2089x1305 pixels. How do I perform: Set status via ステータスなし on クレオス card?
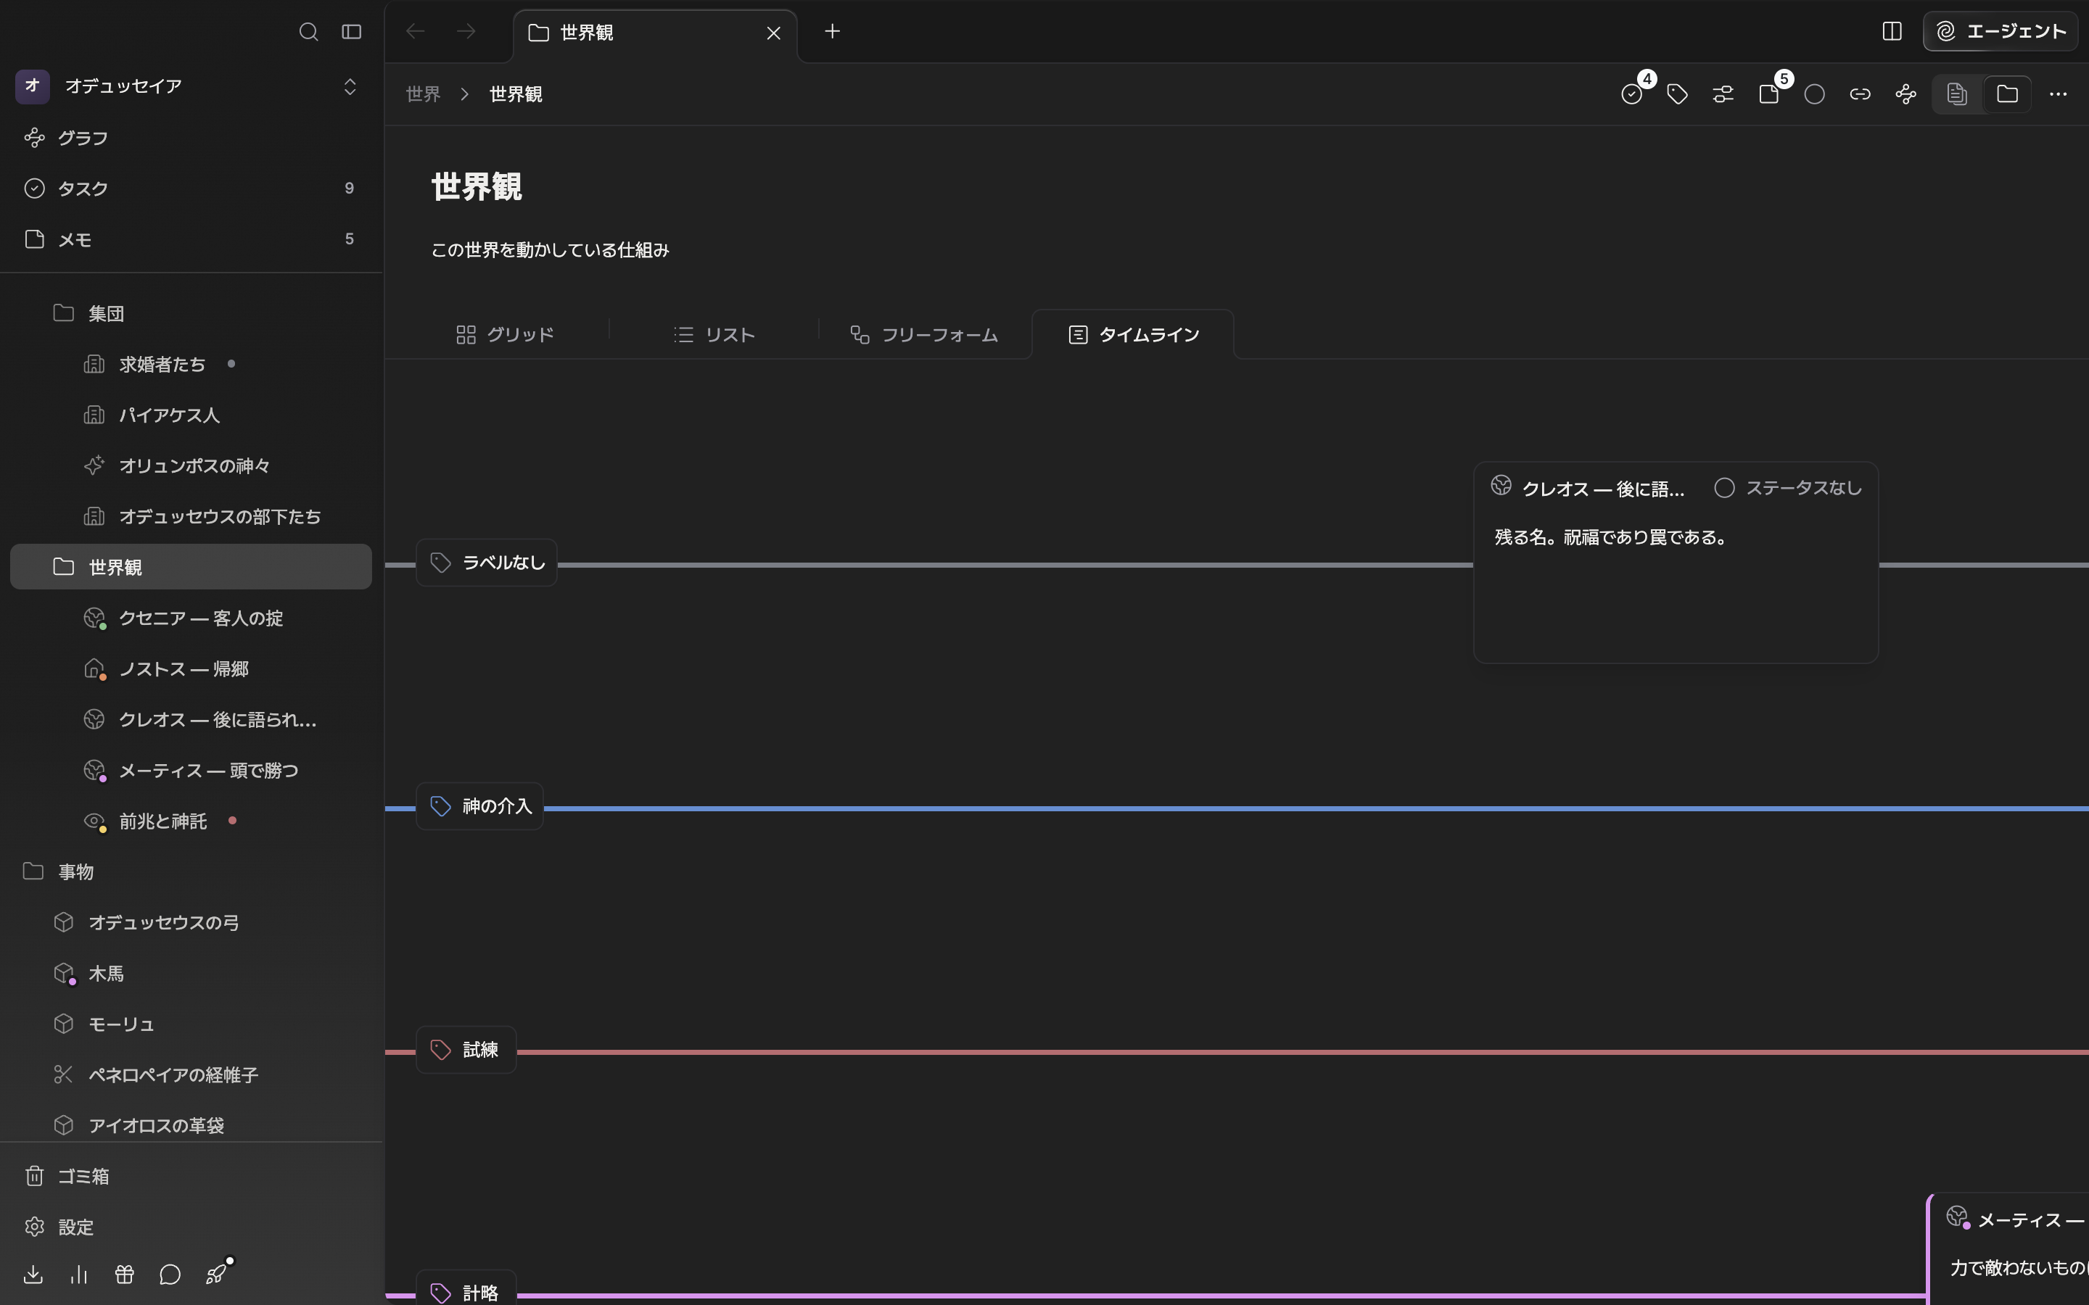(x=1788, y=489)
